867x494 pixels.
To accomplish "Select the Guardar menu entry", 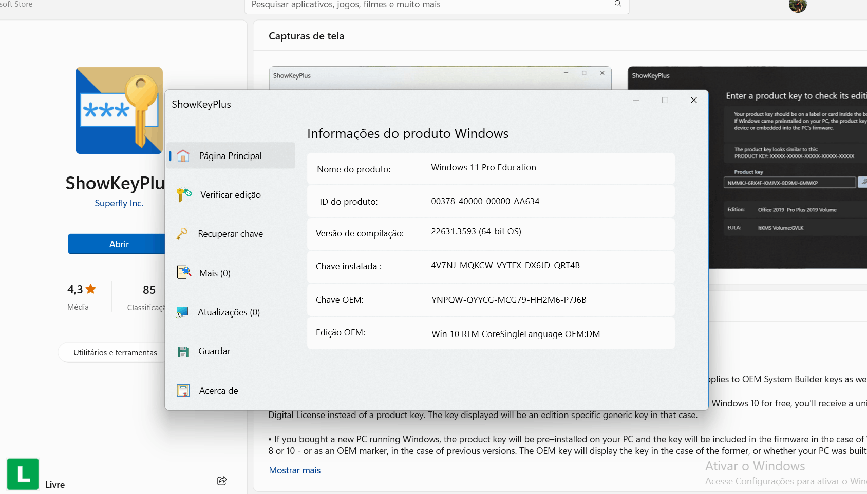I will pyautogui.click(x=214, y=351).
